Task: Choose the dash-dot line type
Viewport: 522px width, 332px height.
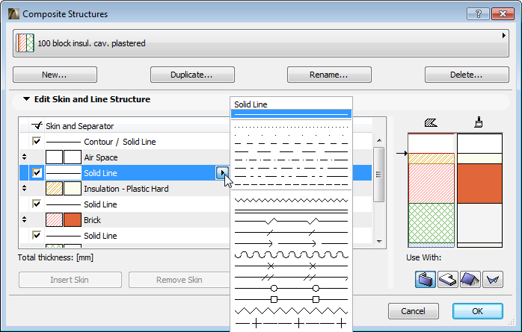Action: [292, 160]
